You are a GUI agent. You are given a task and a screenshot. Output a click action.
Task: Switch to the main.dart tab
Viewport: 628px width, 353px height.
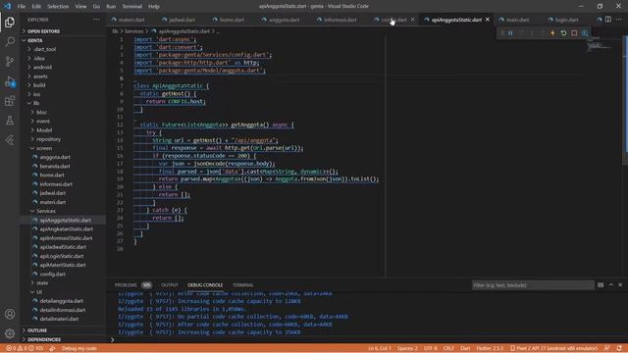click(517, 20)
